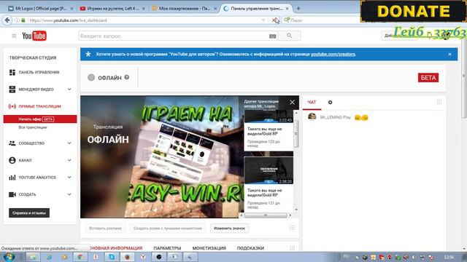This screenshot has width=467, height=262.
Task: Select Все трансляции menu item
Action: point(33,127)
